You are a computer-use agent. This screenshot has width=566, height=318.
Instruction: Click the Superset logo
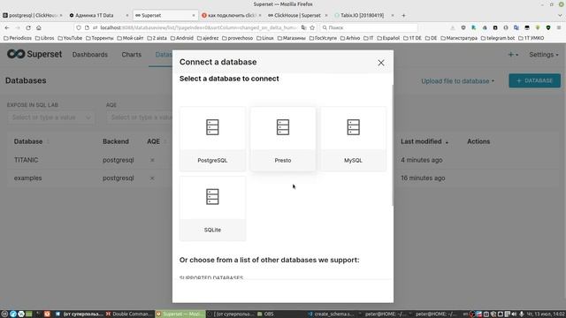click(34, 55)
